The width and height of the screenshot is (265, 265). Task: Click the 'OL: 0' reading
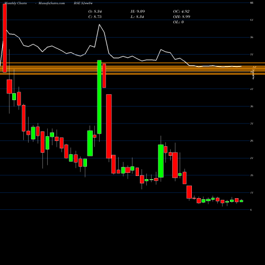[x=178, y=22]
